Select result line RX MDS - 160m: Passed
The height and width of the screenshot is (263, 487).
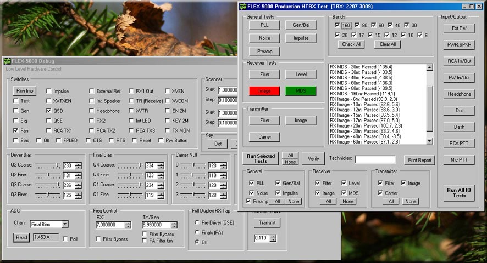tap(362, 94)
